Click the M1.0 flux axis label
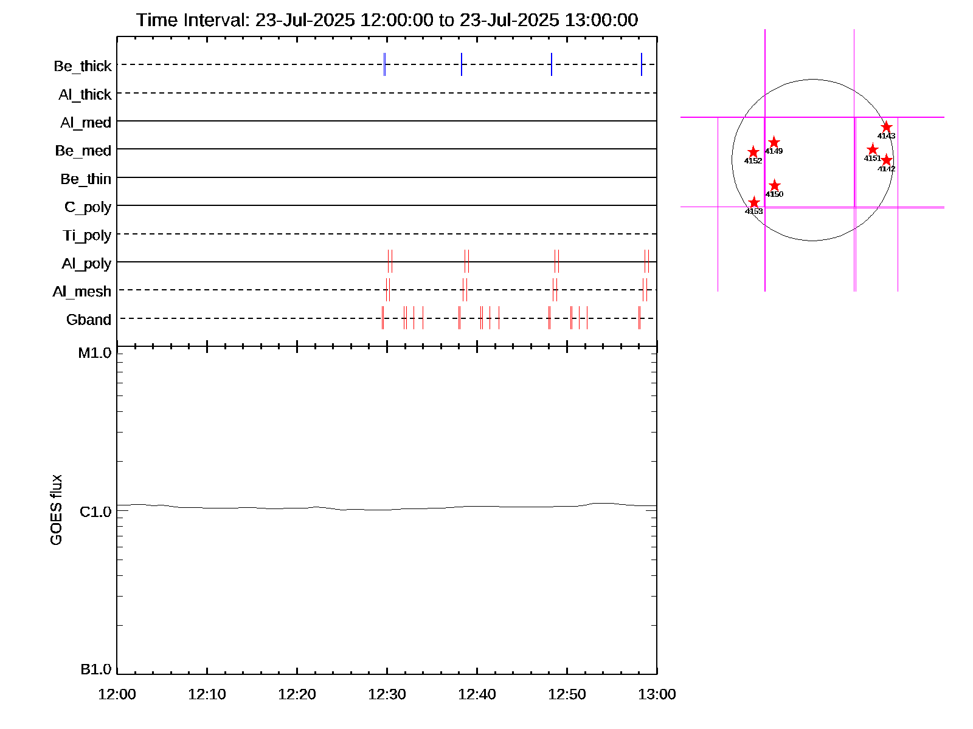The image size is (973, 729). (95, 353)
